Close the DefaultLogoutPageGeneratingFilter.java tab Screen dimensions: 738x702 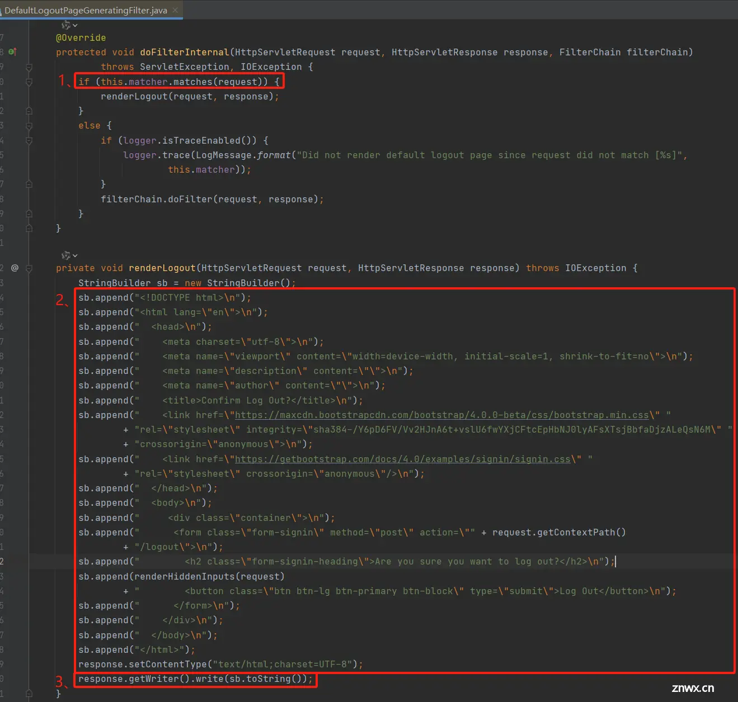tap(175, 10)
